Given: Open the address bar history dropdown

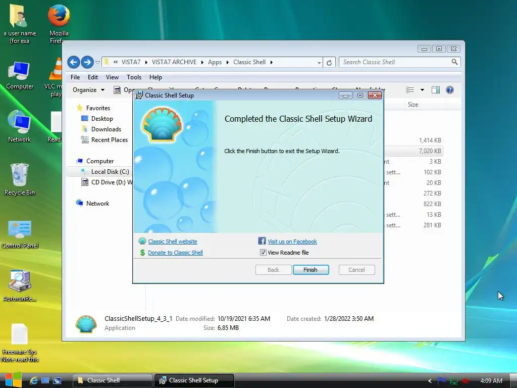Looking at the screenshot, I should pos(319,62).
